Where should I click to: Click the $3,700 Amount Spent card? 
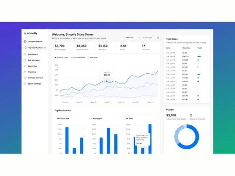63,47
